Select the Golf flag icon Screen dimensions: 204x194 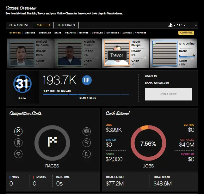point(86,154)
